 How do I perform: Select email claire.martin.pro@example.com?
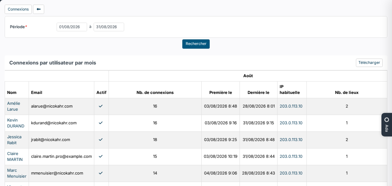62,156
